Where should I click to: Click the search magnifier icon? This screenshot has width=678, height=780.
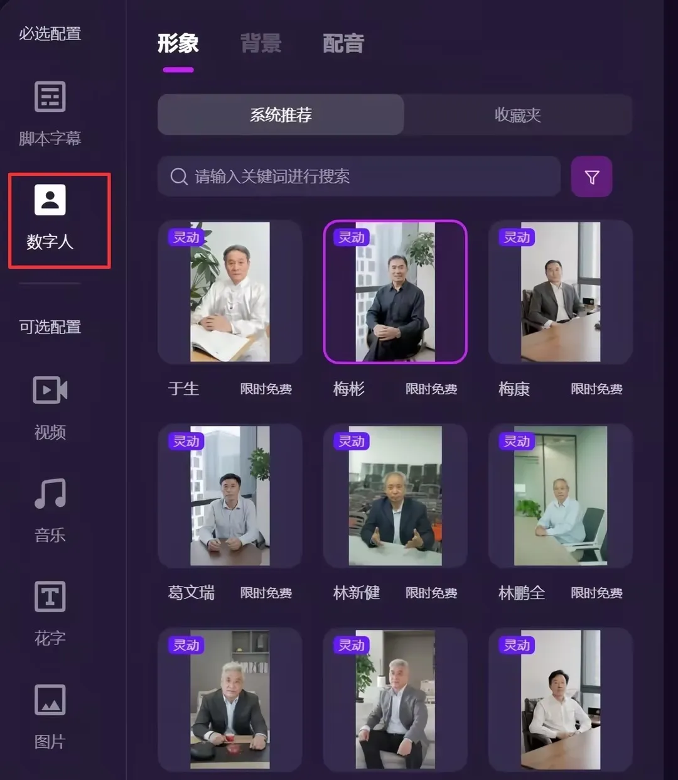[x=179, y=176]
